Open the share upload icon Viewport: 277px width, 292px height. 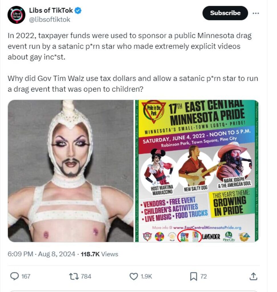coord(253,276)
